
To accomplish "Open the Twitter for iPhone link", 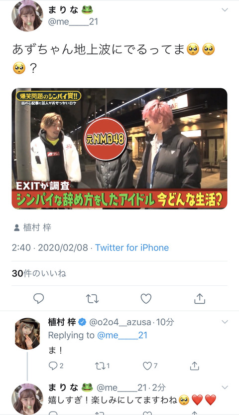I will (x=132, y=247).
